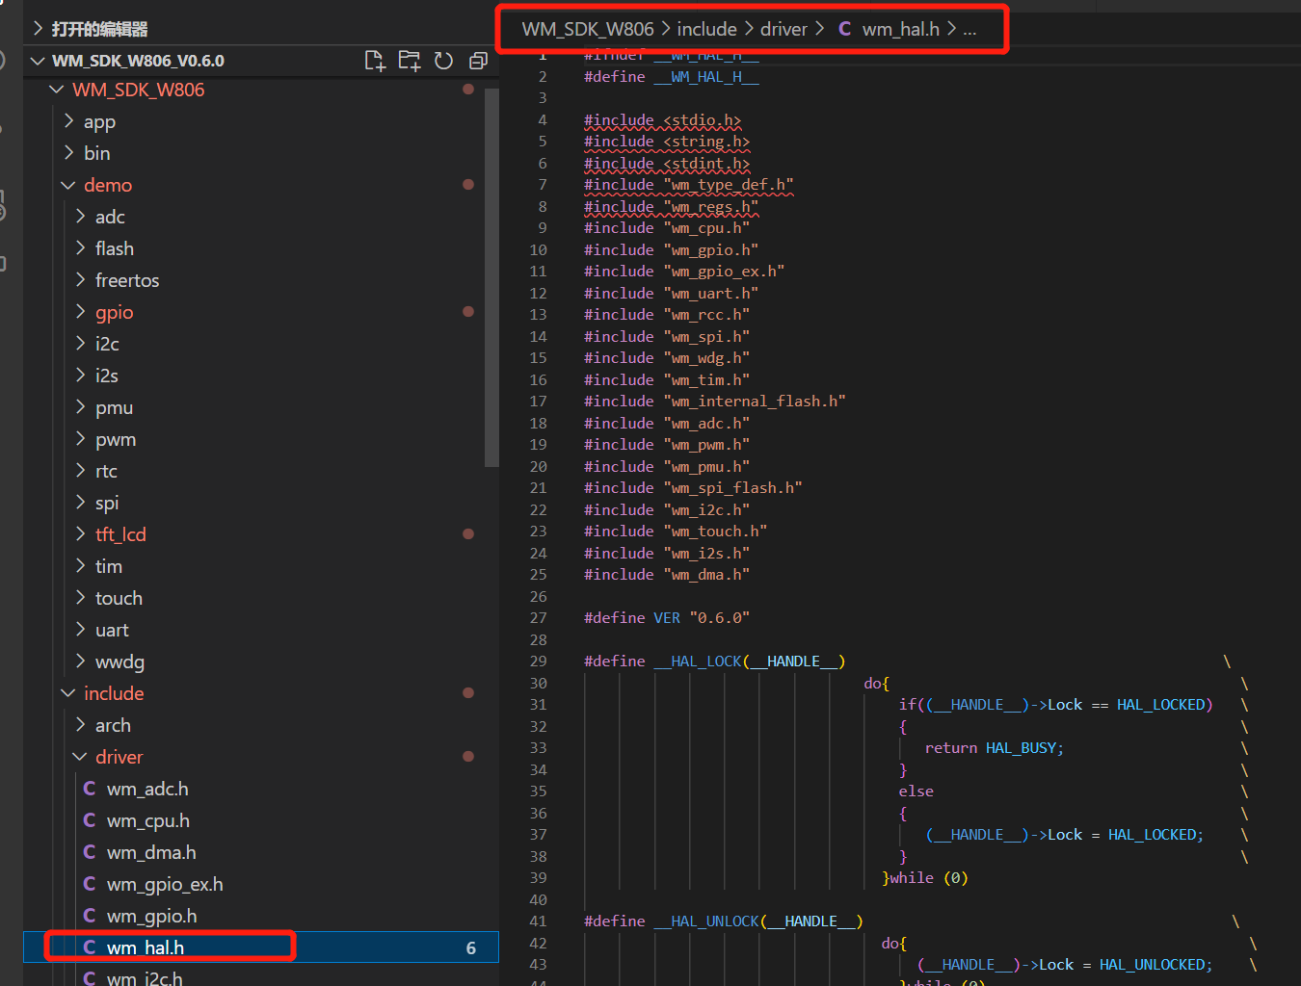Click the #include <stdio.h> line
Viewport: 1301px width, 986px height.
(662, 120)
